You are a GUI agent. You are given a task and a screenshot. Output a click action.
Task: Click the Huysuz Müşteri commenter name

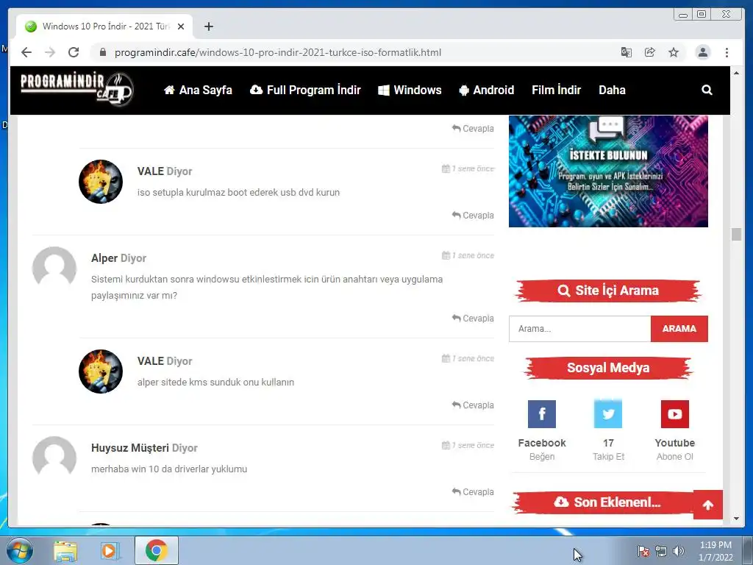coord(130,448)
